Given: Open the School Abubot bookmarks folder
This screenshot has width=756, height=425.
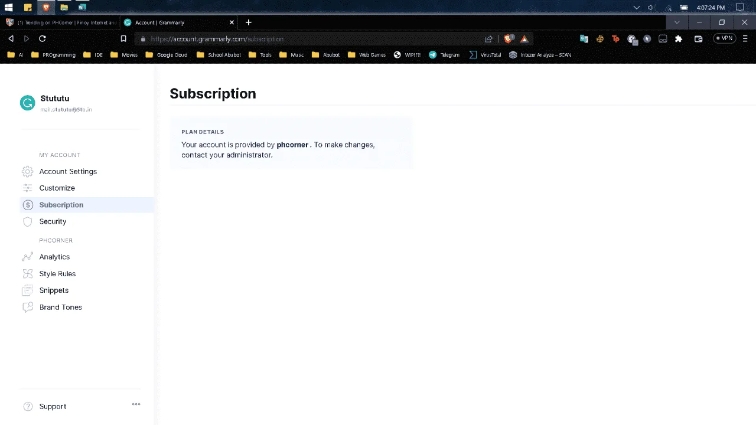Looking at the screenshot, I should [x=219, y=55].
